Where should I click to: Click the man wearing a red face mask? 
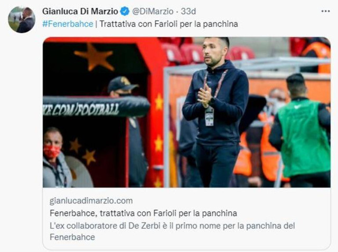click(x=56, y=158)
